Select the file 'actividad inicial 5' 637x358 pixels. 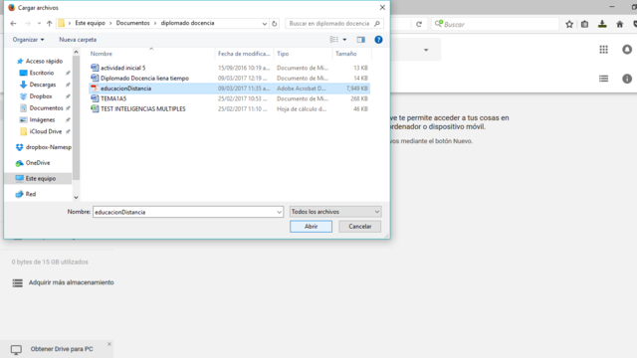click(x=123, y=68)
